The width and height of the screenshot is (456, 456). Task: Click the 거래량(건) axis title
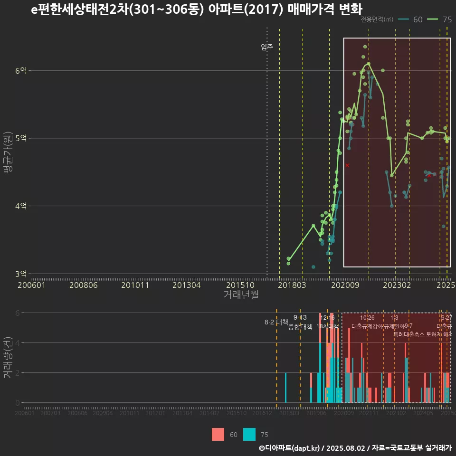[x=8, y=357]
